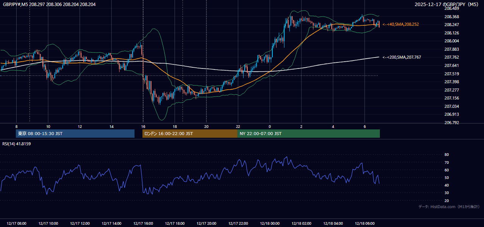Click the 12/17 16:00 date label

143,224
